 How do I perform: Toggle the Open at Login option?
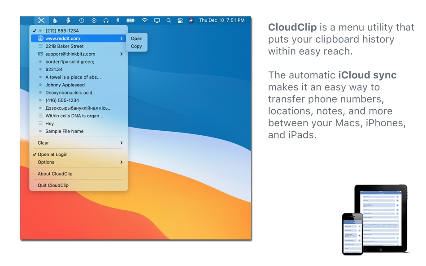78,154
